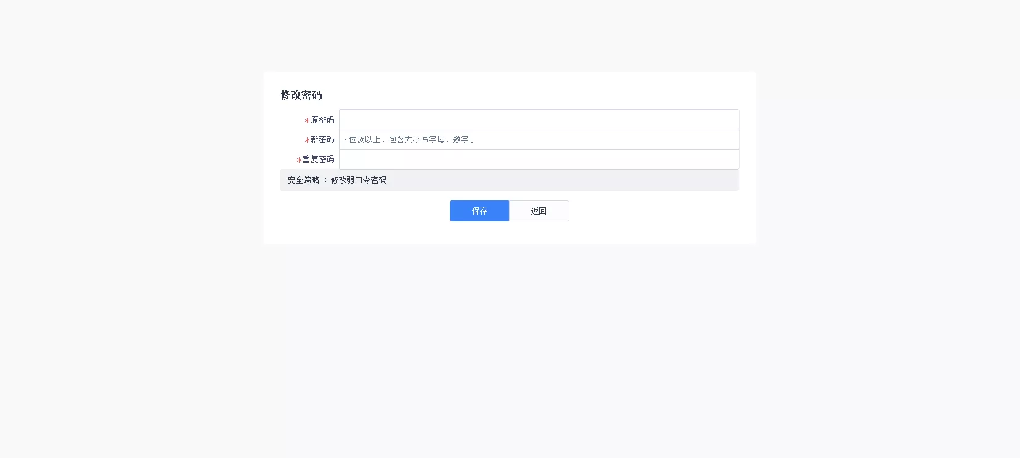This screenshot has width=1020, height=458.
Task: Click the gray page background outside the form
Action: coord(123,308)
